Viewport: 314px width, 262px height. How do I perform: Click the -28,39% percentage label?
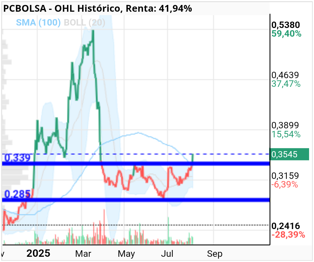(288, 235)
